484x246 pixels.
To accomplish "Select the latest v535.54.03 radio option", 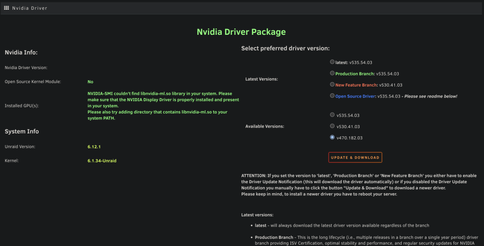I will point(332,62).
